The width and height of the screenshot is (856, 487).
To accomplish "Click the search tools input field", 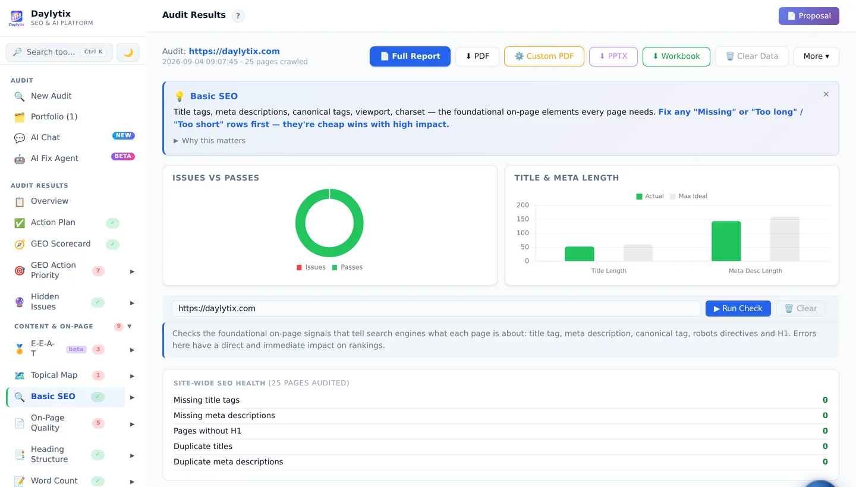I will point(59,52).
